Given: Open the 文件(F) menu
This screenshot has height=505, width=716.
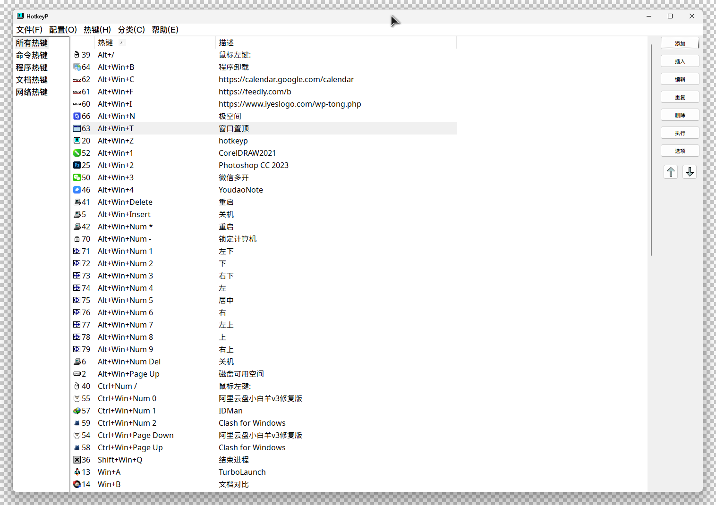Looking at the screenshot, I should click(x=29, y=30).
